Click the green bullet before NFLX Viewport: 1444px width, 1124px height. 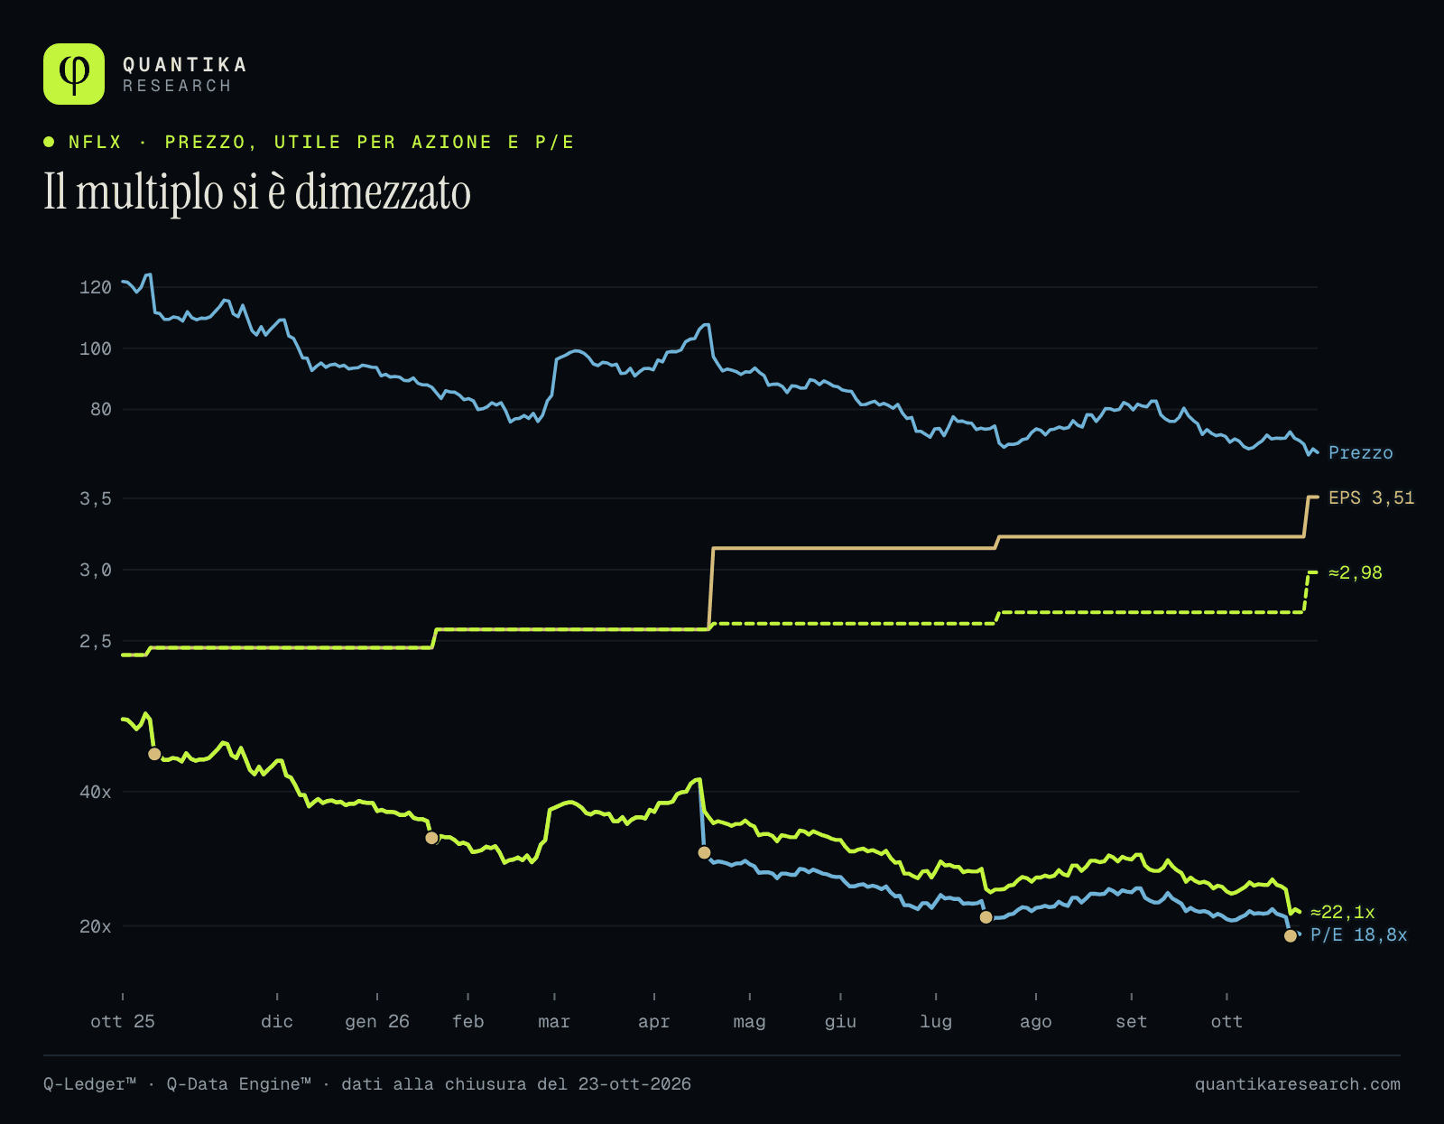click(49, 142)
